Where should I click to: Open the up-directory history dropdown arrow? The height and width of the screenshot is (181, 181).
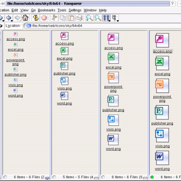[x=3, y=21]
